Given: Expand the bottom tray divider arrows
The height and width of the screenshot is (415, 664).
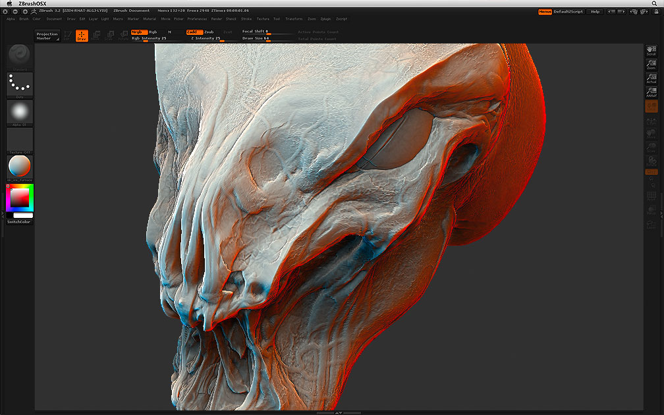Looking at the screenshot, I should (x=339, y=412).
